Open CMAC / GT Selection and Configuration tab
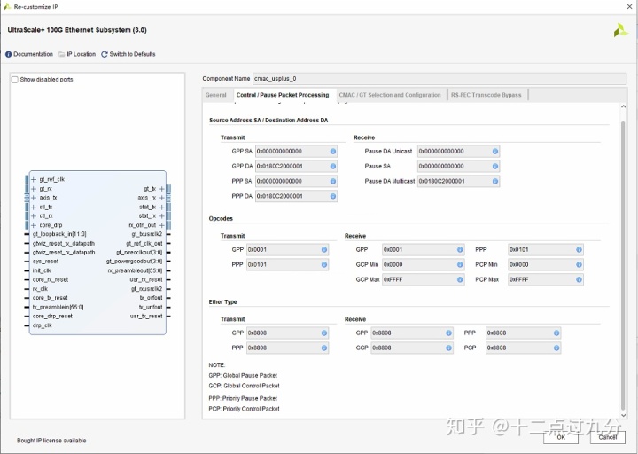This screenshot has height=454, width=638. tap(390, 95)
